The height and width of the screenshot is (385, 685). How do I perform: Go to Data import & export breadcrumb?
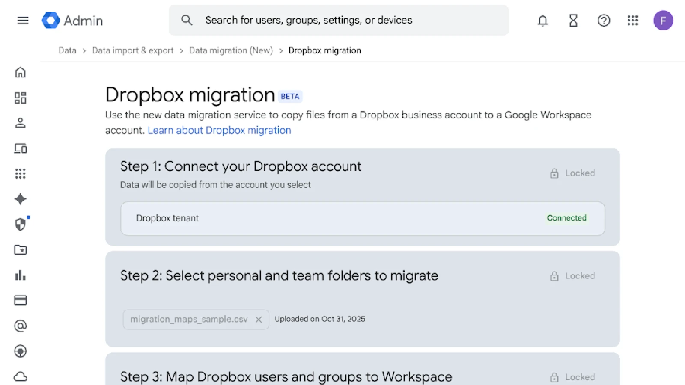(133, 50)
